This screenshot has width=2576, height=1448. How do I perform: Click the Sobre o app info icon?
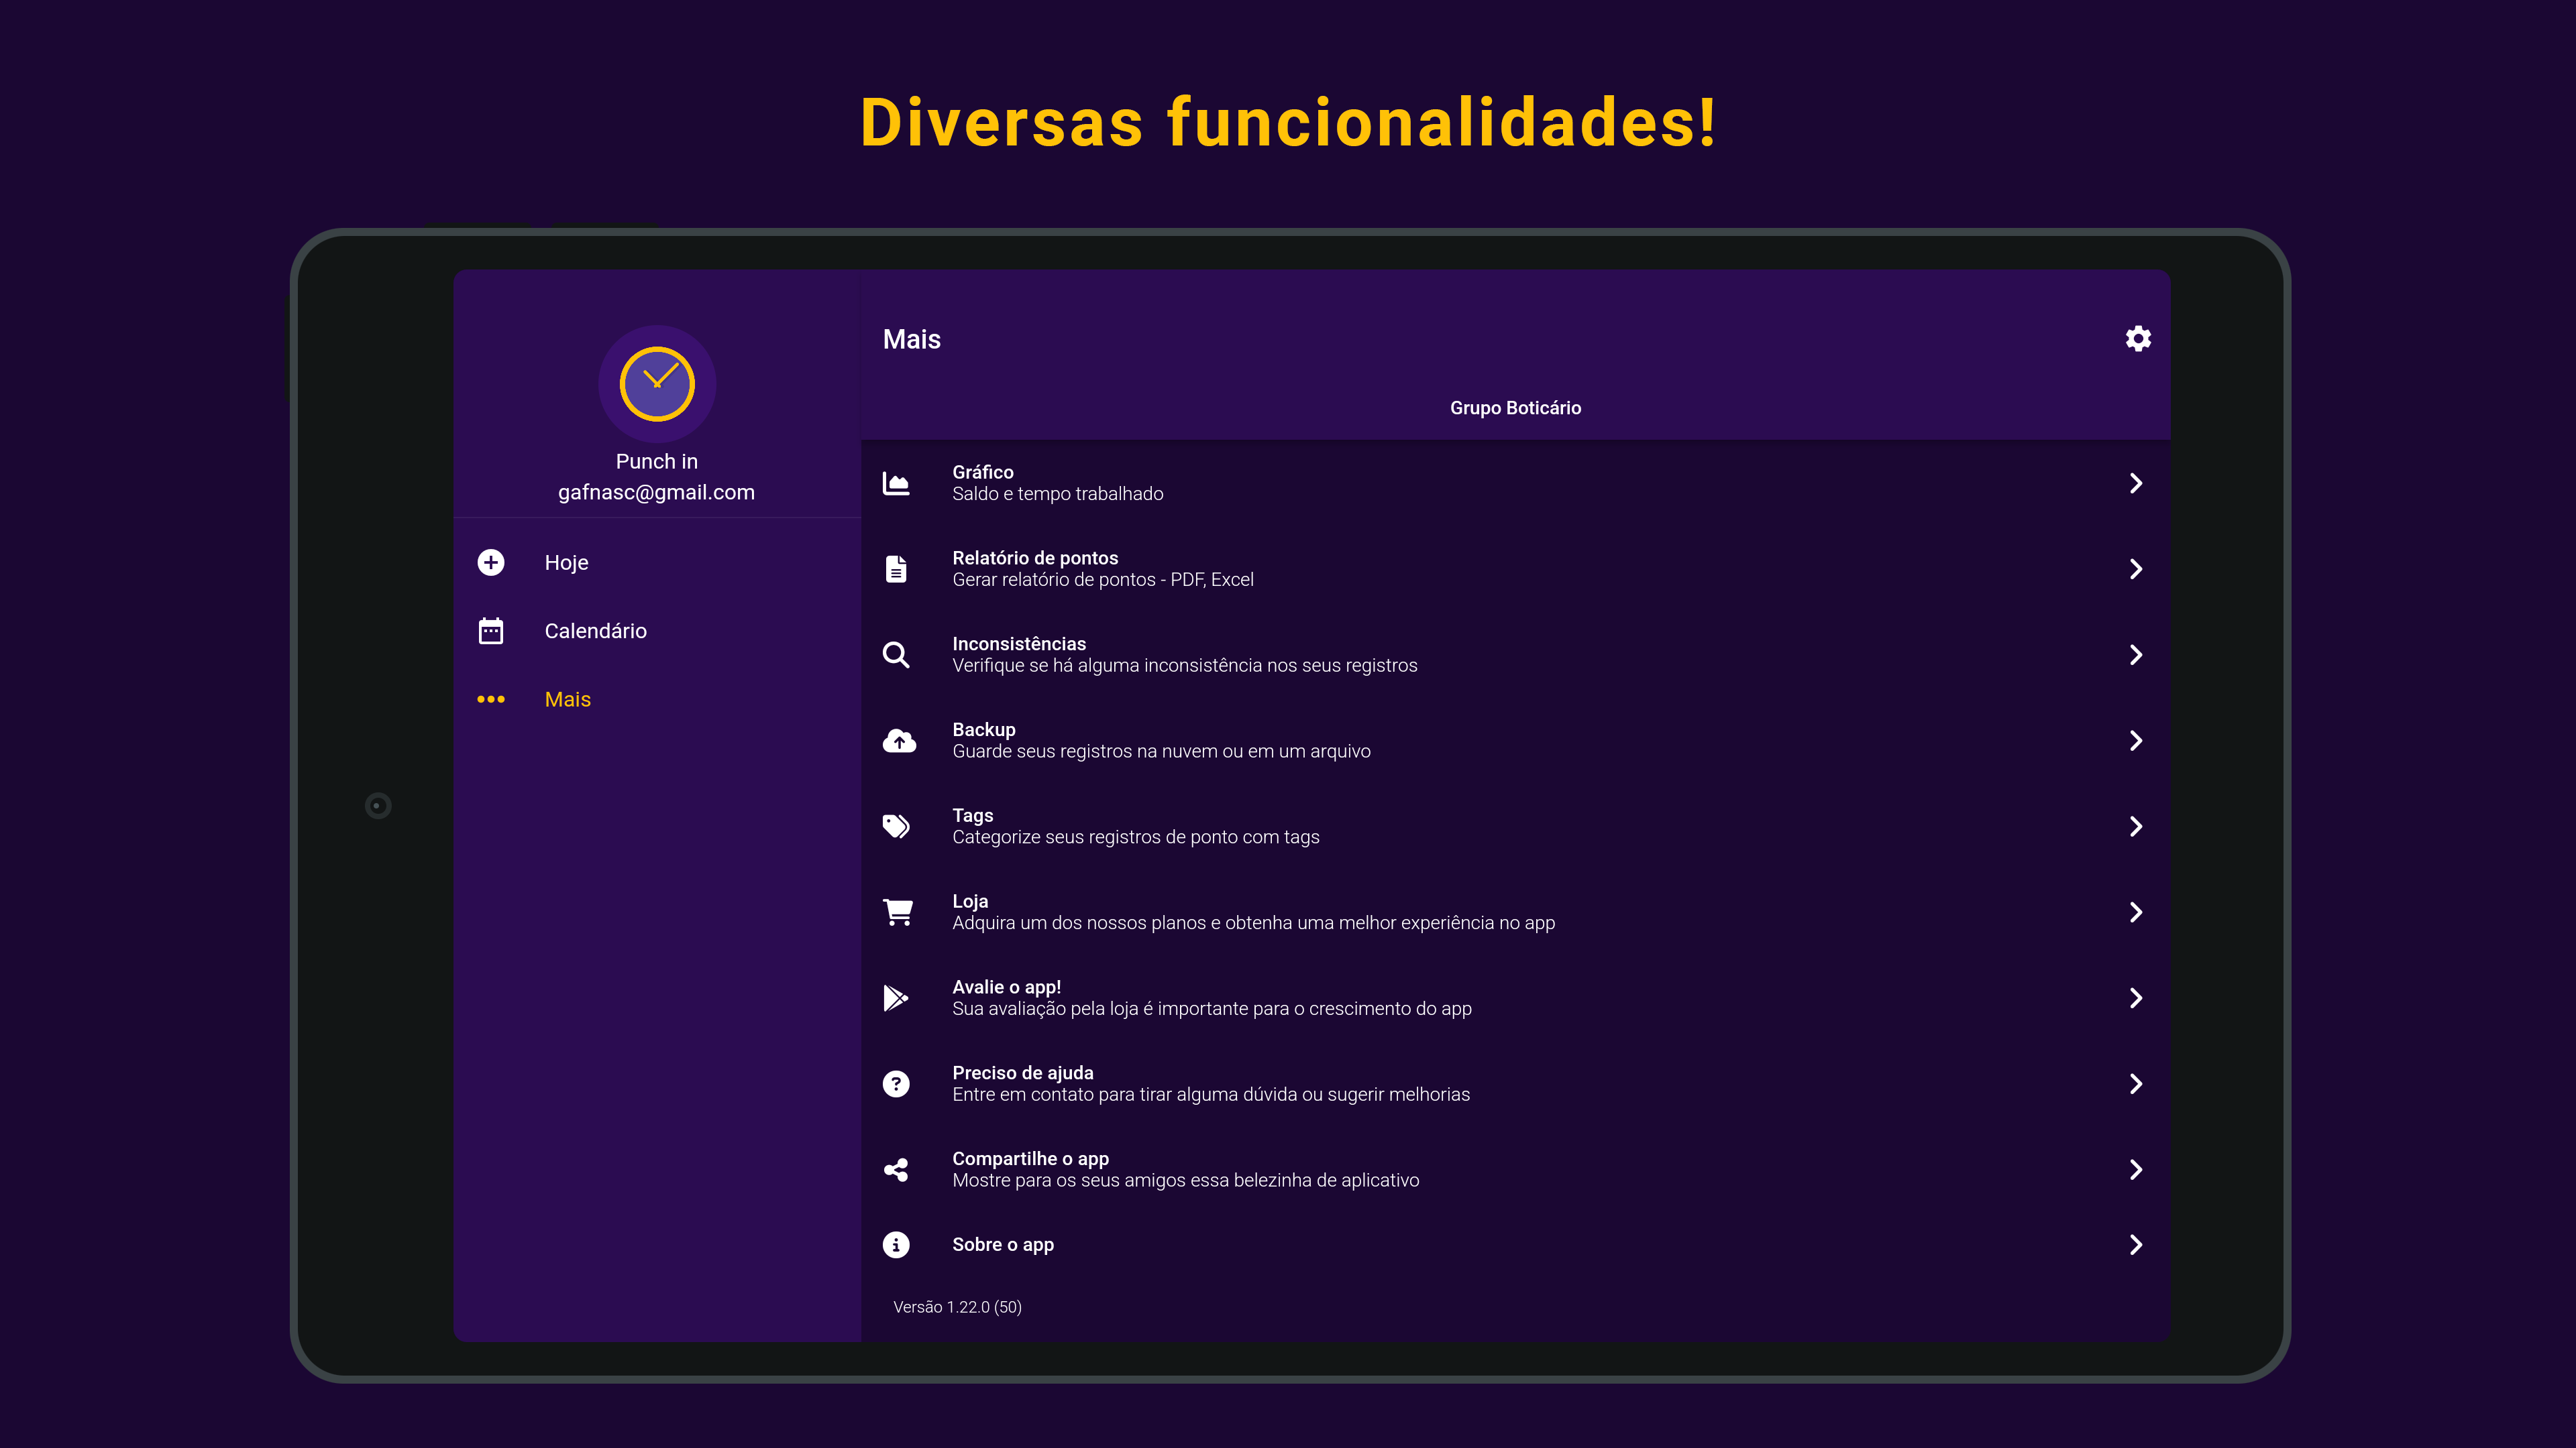(x=897, y=1244)
